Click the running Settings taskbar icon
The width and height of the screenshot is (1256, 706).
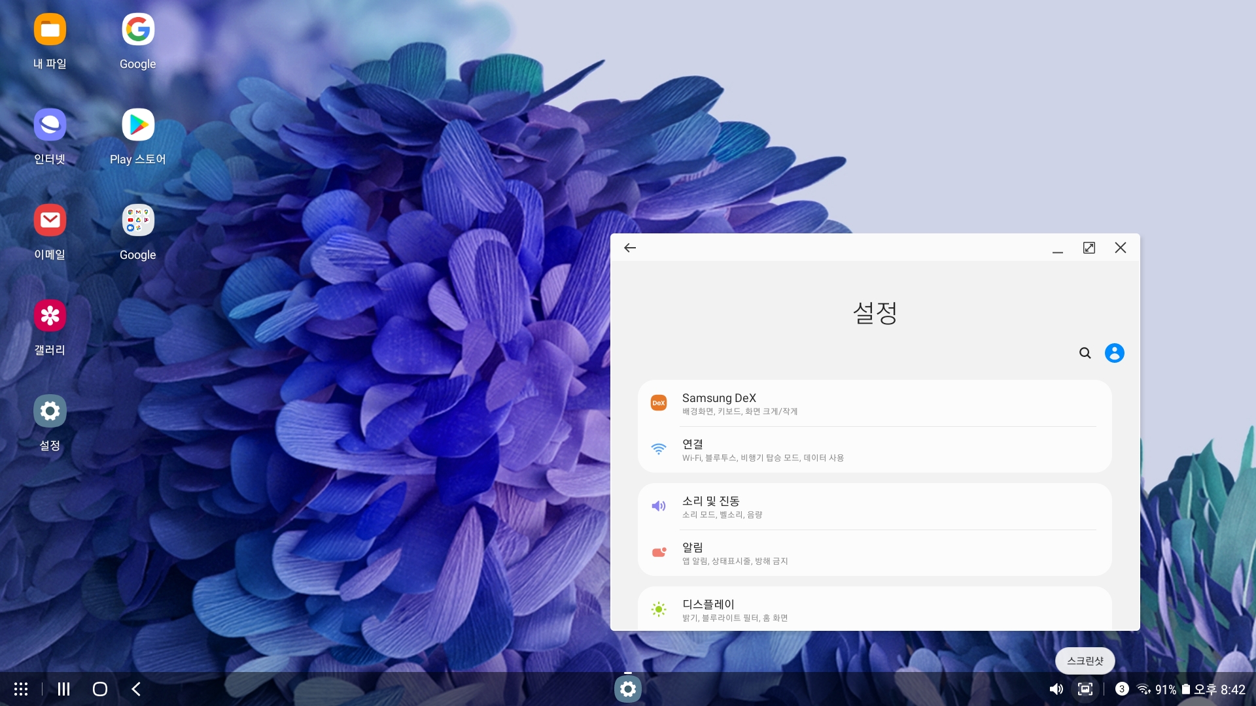pos(627,689)
